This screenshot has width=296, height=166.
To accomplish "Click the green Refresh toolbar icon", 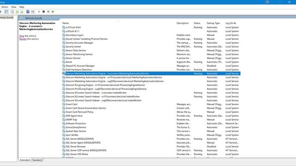I will pos(17,12).
